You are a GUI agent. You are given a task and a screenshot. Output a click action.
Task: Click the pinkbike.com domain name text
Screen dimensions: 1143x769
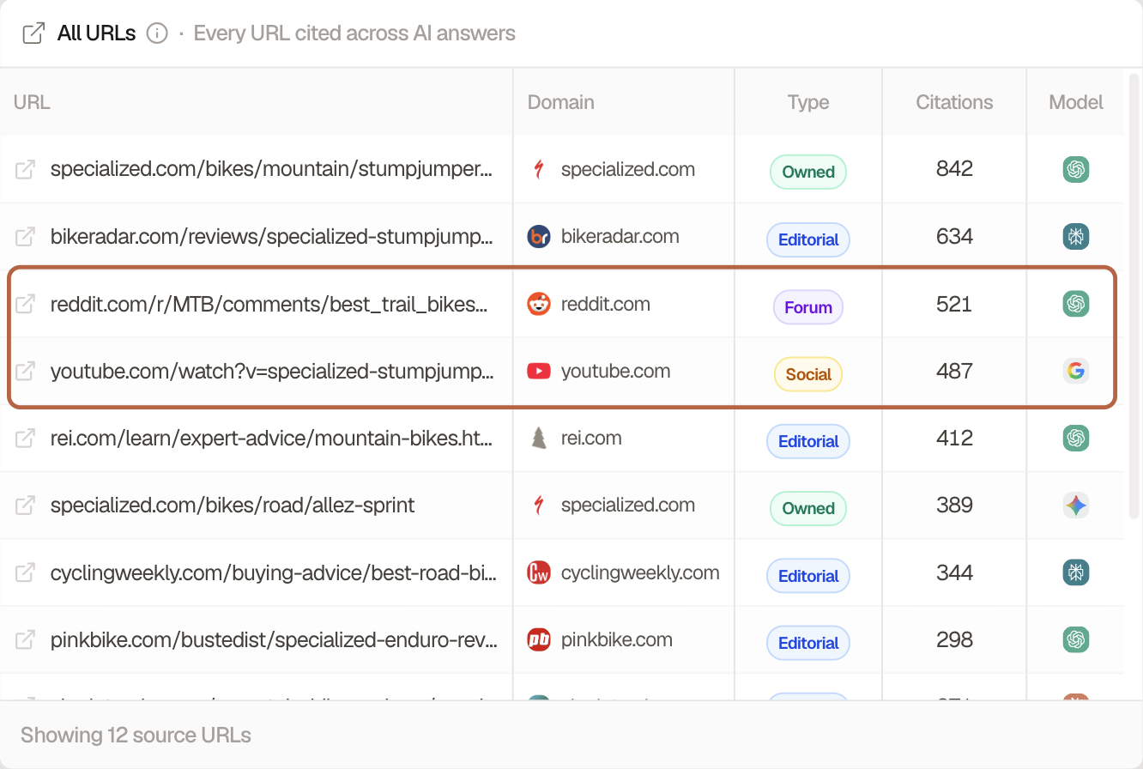616,639
